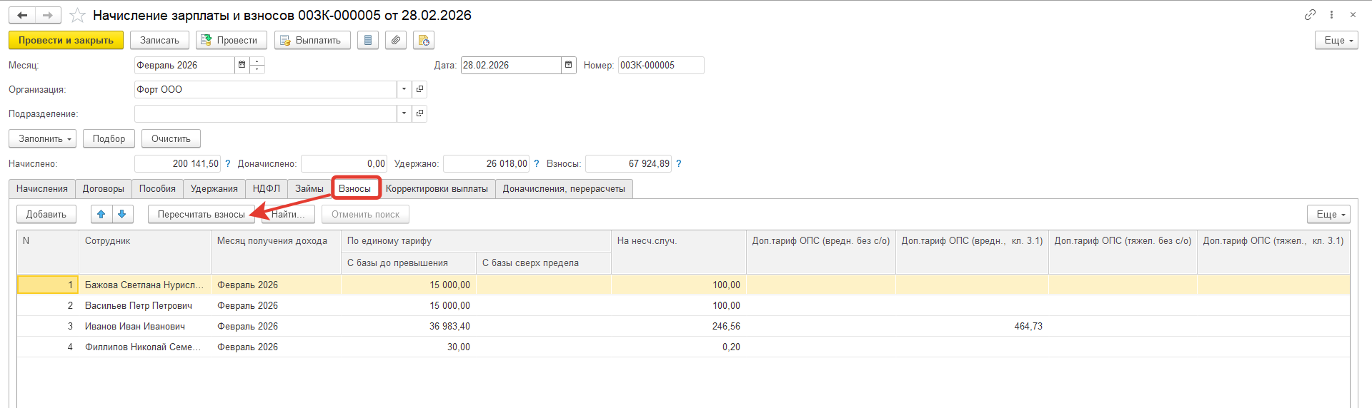The image size is (1372, 408).
Task: Open the Заполнить dropdown menu
Action: (42, 138)
